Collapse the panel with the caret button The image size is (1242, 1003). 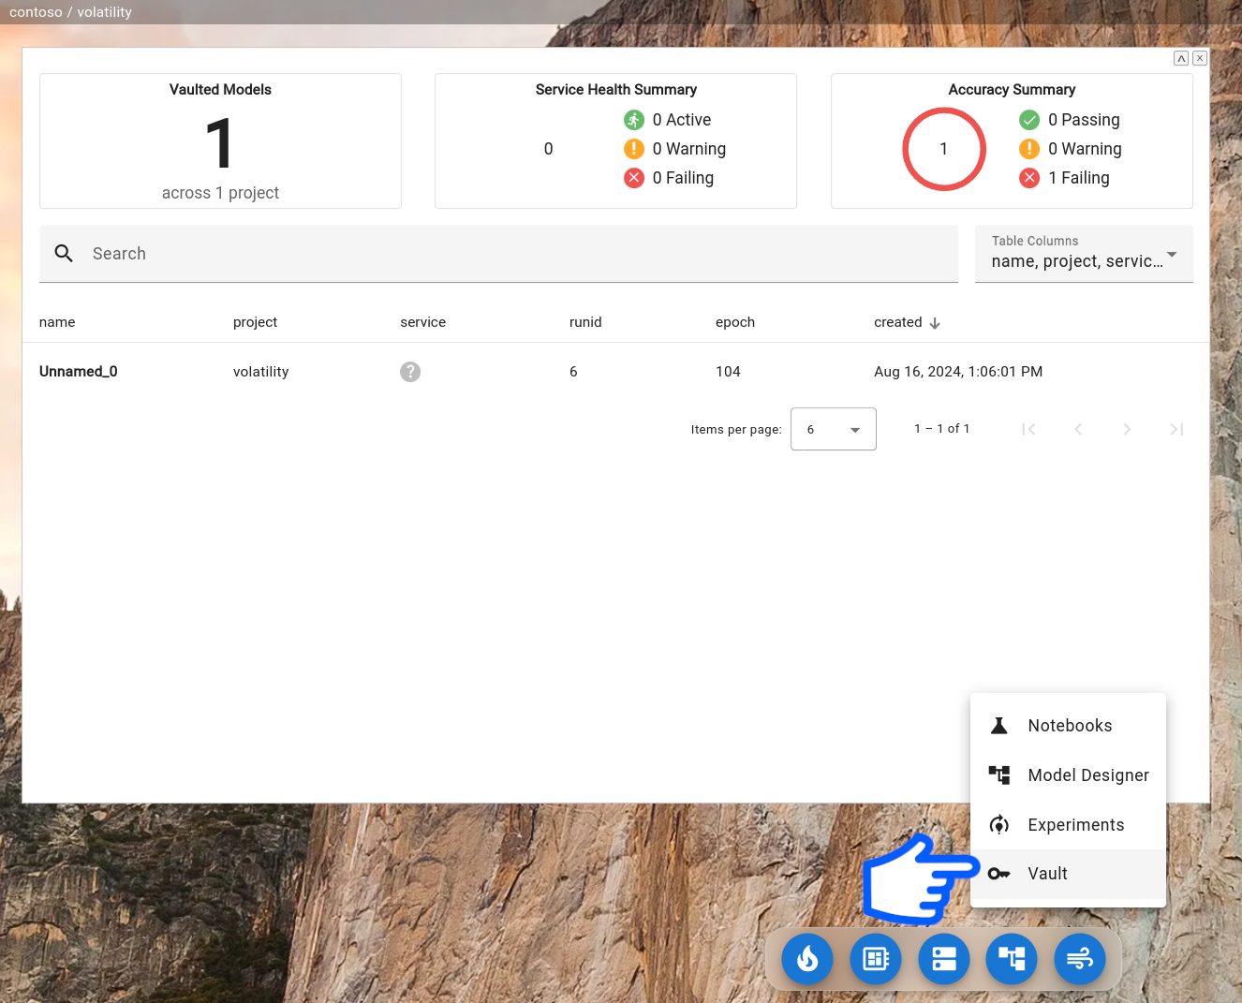(1181, 58)
